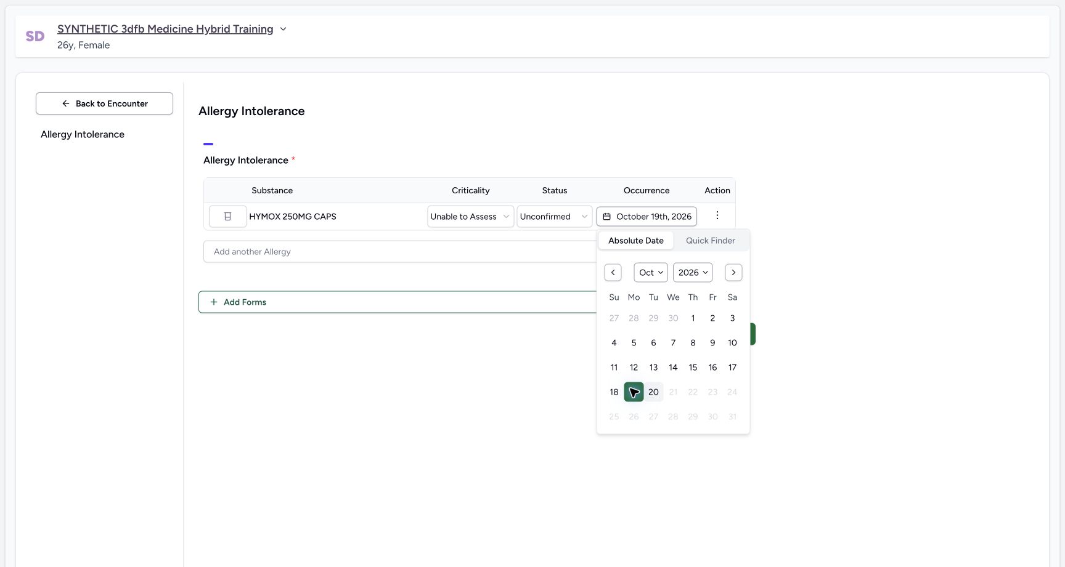The width and height of the screenshot is (1065, 567).
Task: Select October 15 in the calendar
Action: (693, 368)
